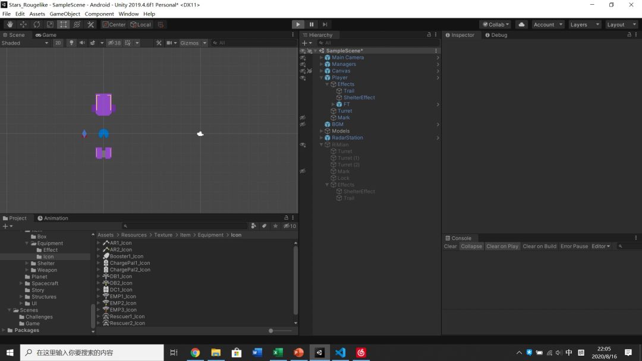Click add plus button in Hierarchy
The height and width of the screenshot is (361, 642).
[x=306, y=43]
